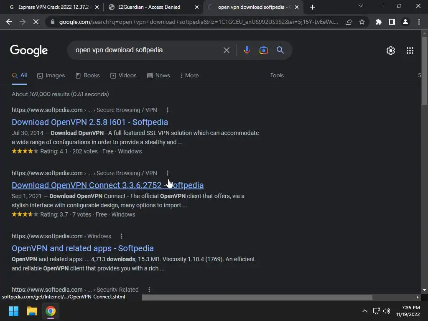Select the All results tab

[19, 76]
